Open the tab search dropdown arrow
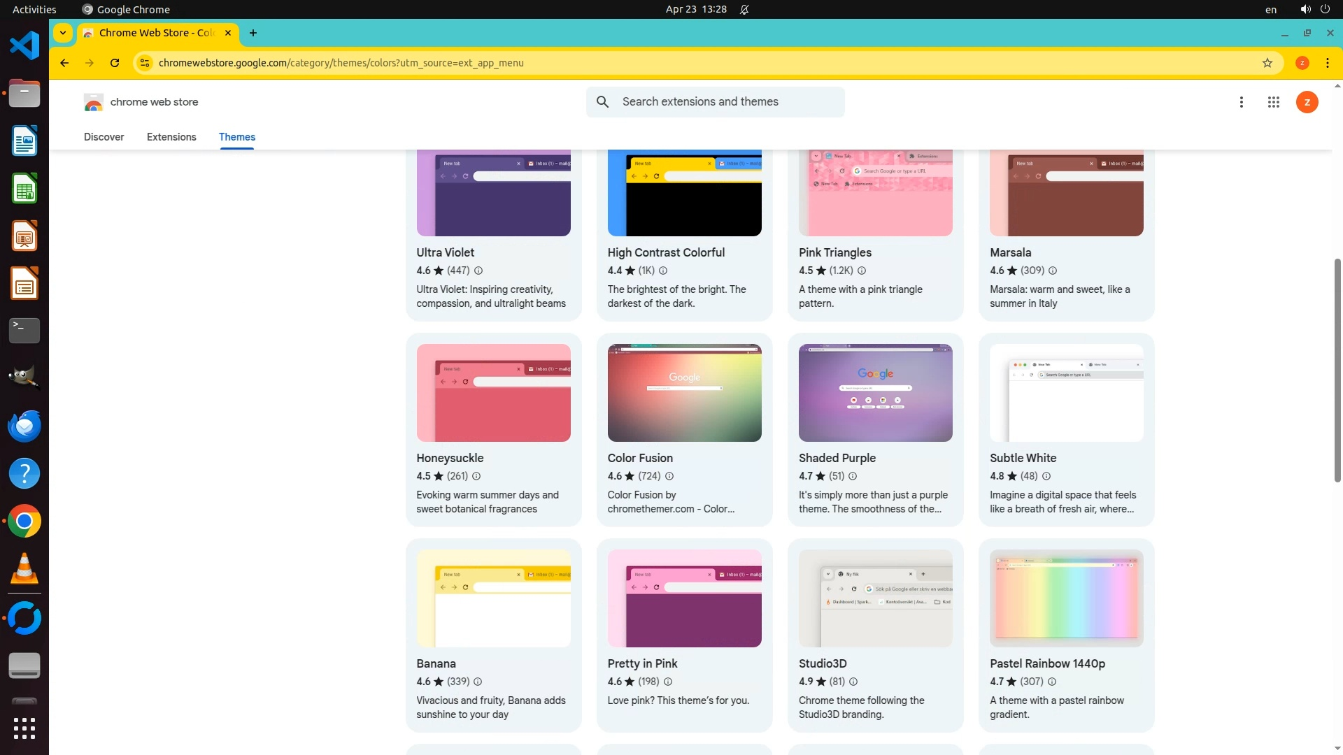 pos(63,33)
